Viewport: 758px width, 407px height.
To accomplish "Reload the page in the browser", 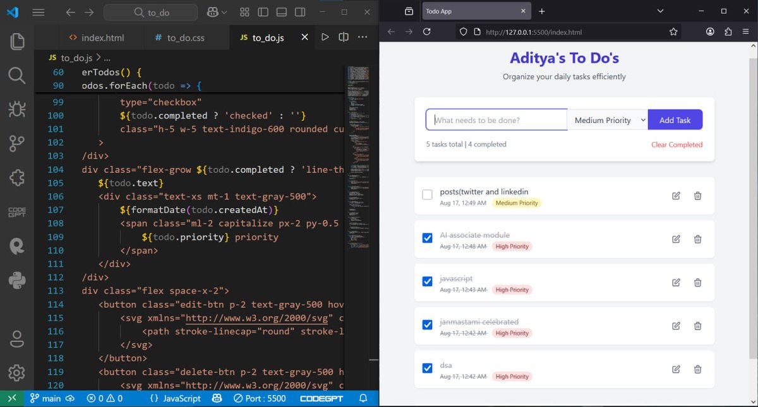I will (427, 32).
